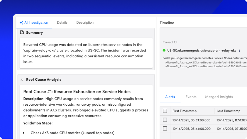The image size is (247, 139).
Task: Sort by the Last Timestamp column header
Action: point(228,111)
